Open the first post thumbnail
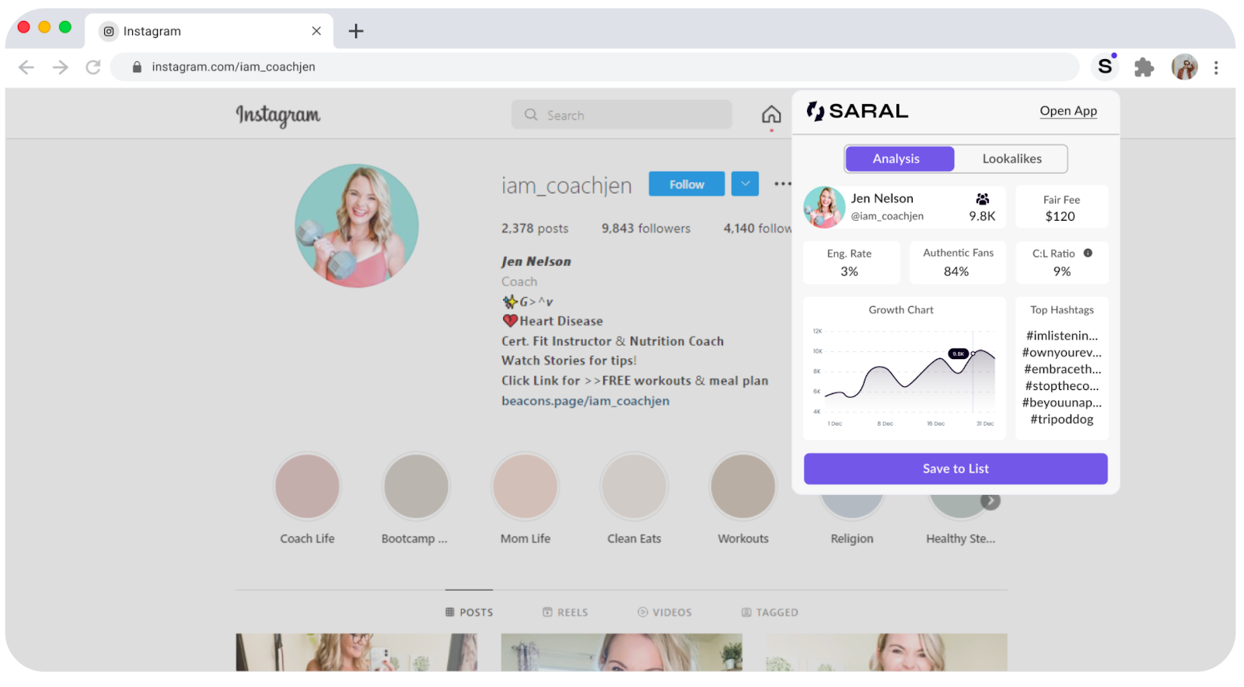The height and width of the screenshot is (687, 1244). click(357, 652)
